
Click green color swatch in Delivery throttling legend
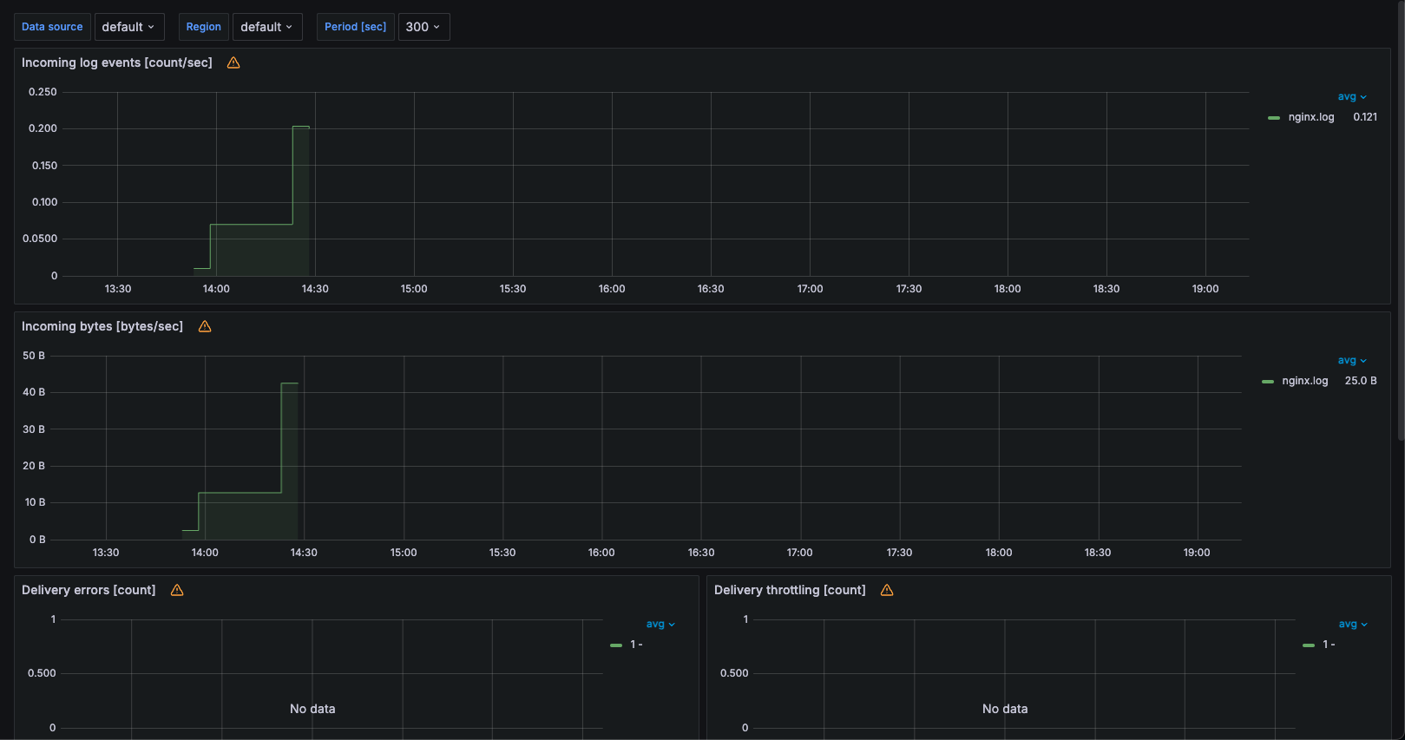[1309, 645]
